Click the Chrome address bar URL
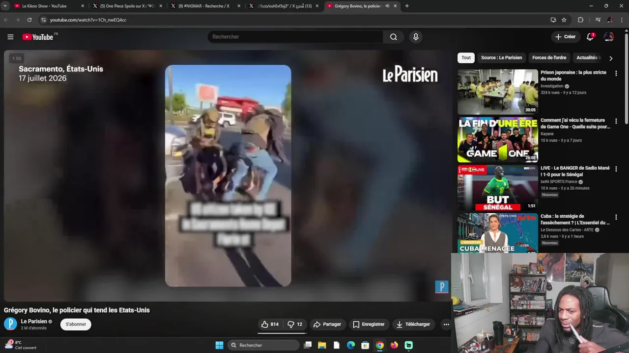Screen dimensions: 629x353 point(88,20)
